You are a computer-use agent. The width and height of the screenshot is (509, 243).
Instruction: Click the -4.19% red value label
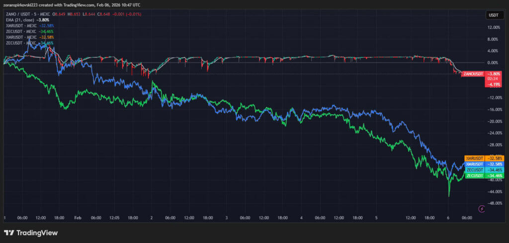pos(494,84)
